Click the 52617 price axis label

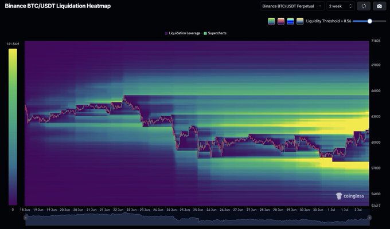pyautogui.click(x=376, y=206)
